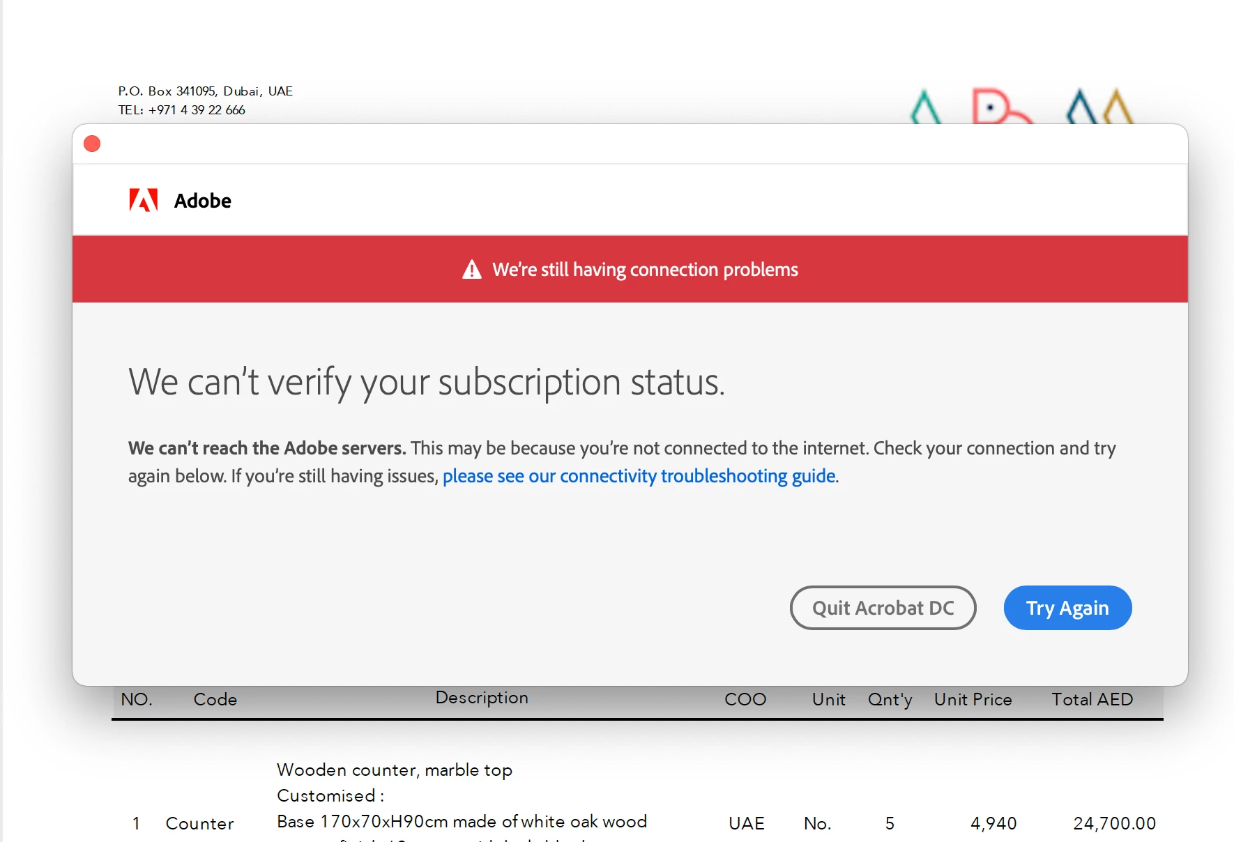Viewport: 1234px width, 842px height.
Task: Click the 'P.O. Box 341095, Dubai, UAE' address
Action: point(206,91)
